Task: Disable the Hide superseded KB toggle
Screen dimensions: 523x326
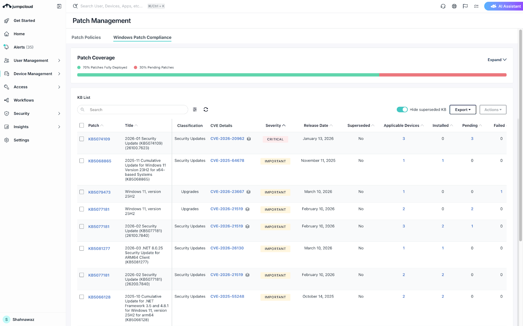Action: (x=402, y=110)
